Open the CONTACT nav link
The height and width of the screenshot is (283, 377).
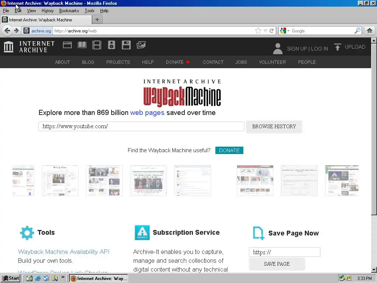213,62
